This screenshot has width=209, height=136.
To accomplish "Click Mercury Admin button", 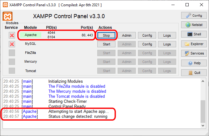I will pos(127,62).
